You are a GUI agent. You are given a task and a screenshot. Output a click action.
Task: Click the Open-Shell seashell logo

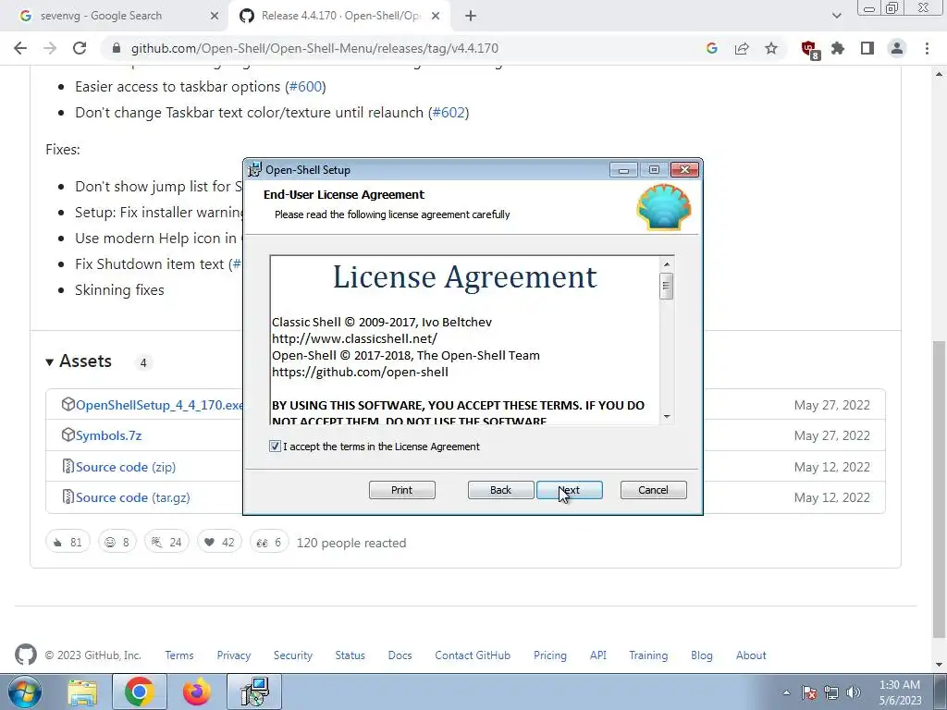[x=664, y=207]
